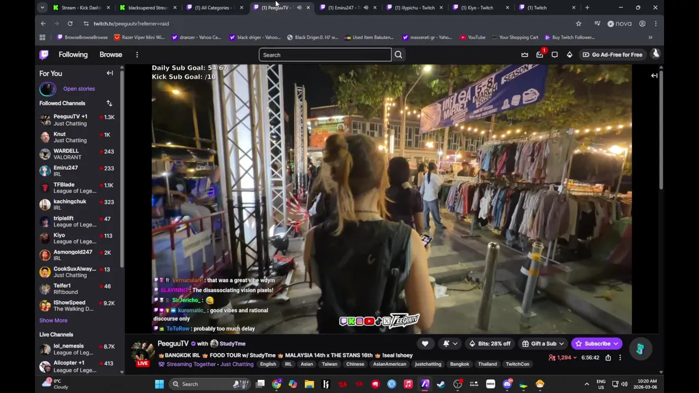Image resolution: width=699 pixels, height=393 pixels.
Task: Click Go Ad-Free for Free button
Action: (x=612, y=55)
